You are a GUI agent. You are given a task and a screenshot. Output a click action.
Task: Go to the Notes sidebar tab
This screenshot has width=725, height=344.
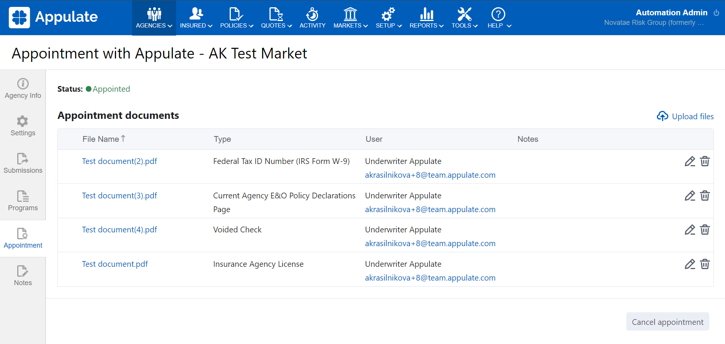(23, 276)
